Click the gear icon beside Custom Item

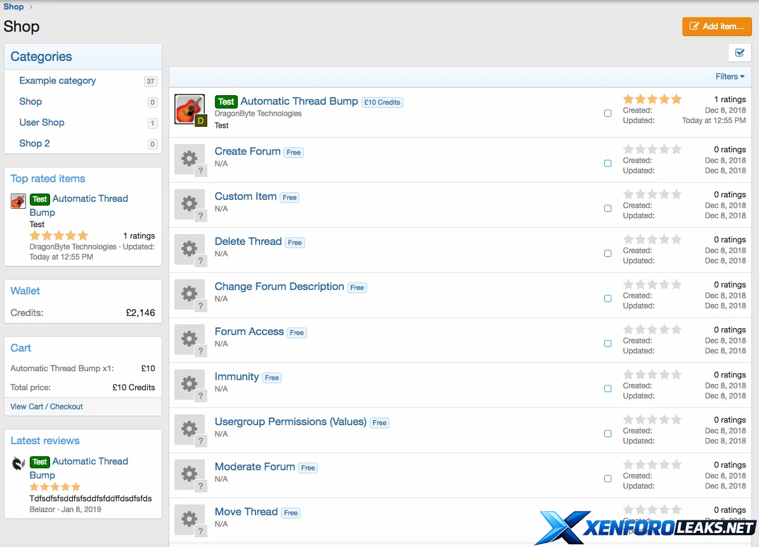(x=189, y=204)
